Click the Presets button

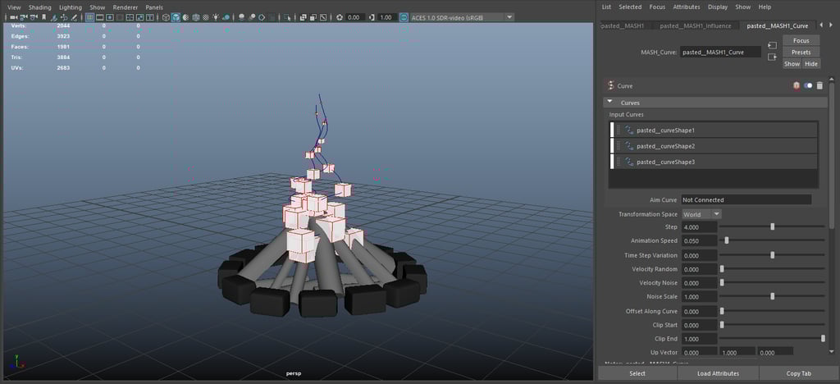(801, 52)
